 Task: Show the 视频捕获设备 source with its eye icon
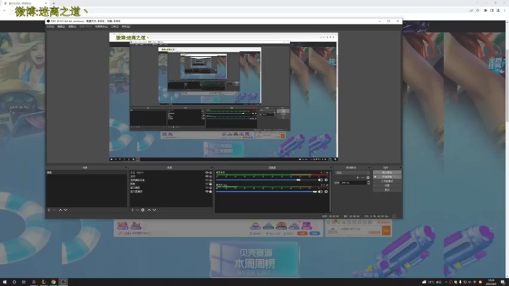(x=207, y=180)
